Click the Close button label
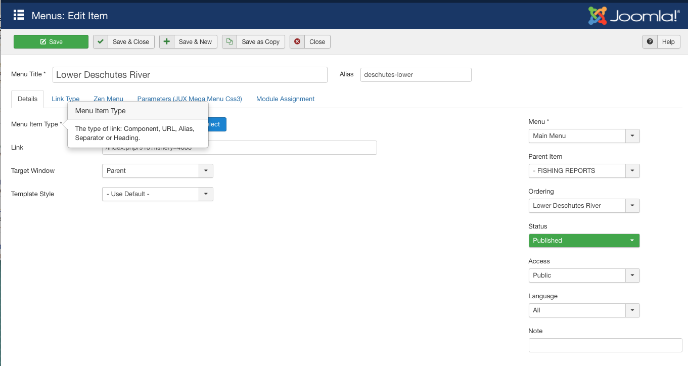 pyautogui.click(x=317, y=42)
